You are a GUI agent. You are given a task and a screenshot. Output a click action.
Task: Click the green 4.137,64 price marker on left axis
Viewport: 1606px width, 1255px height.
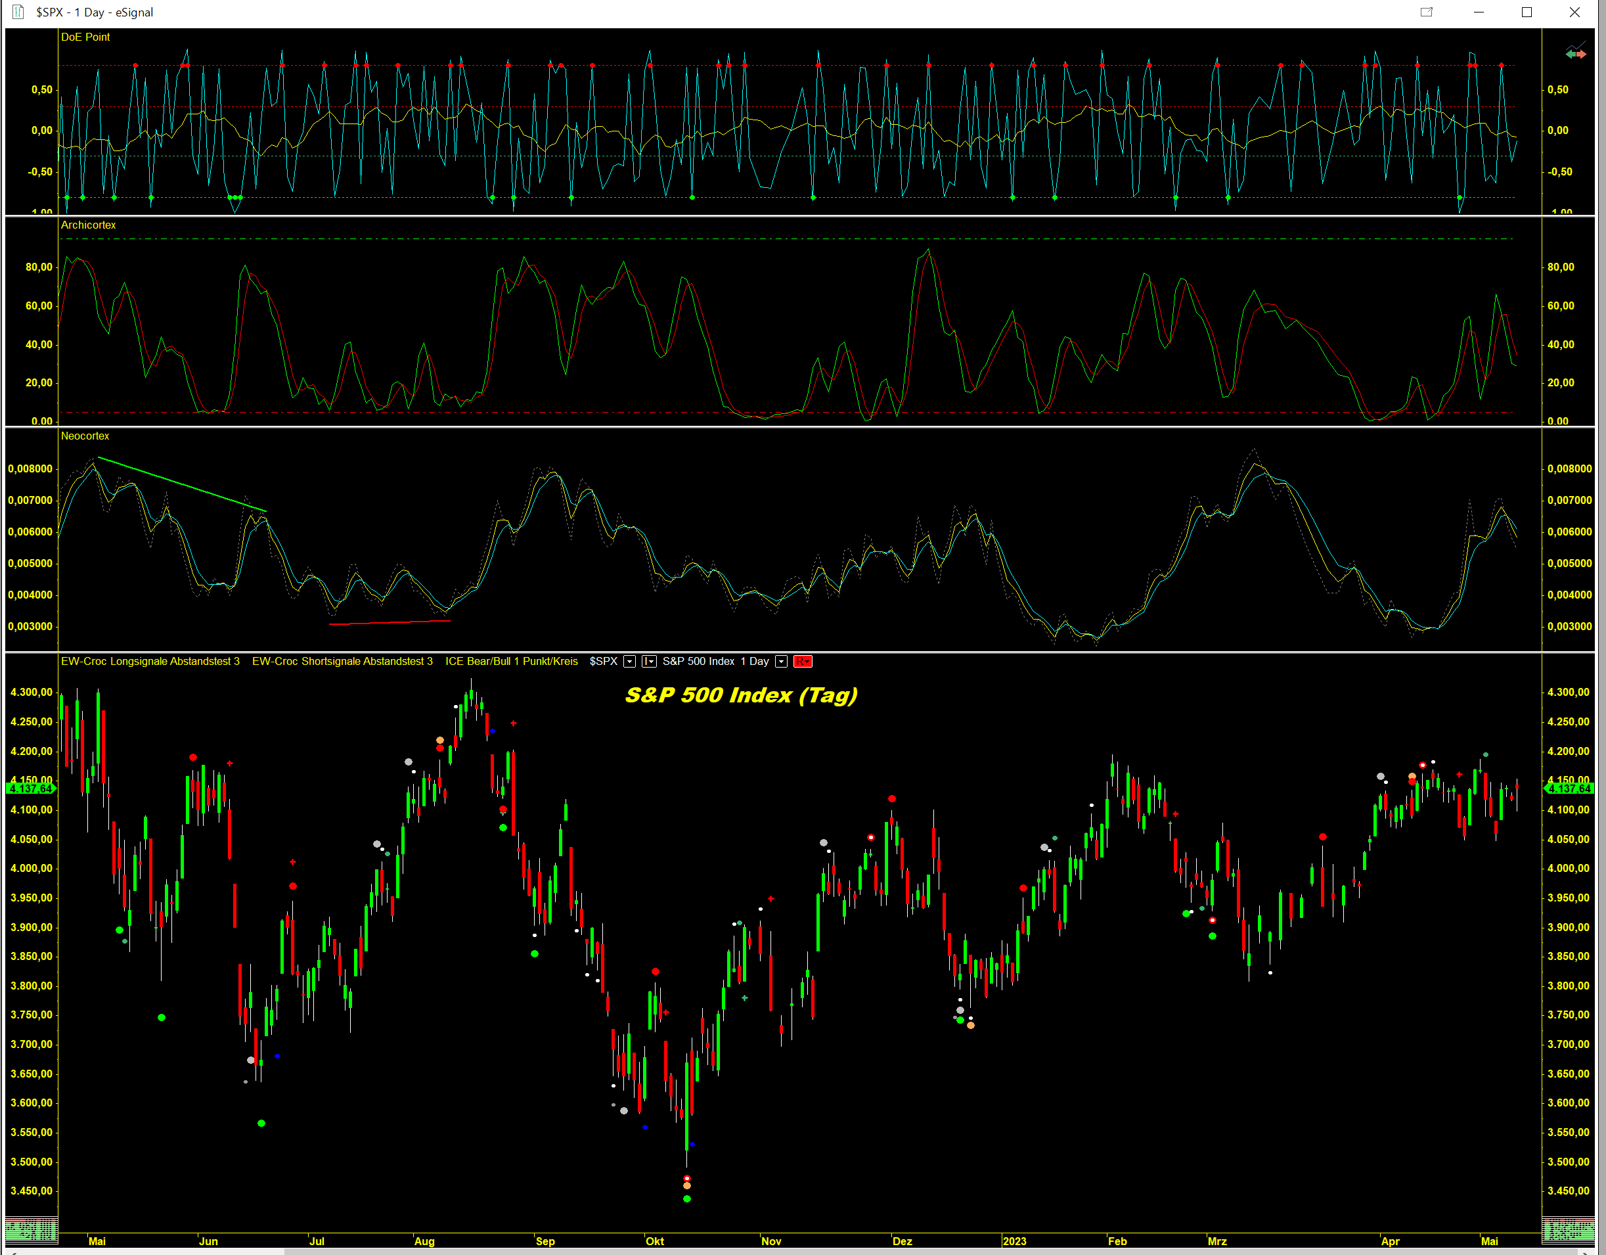[30, 788]
